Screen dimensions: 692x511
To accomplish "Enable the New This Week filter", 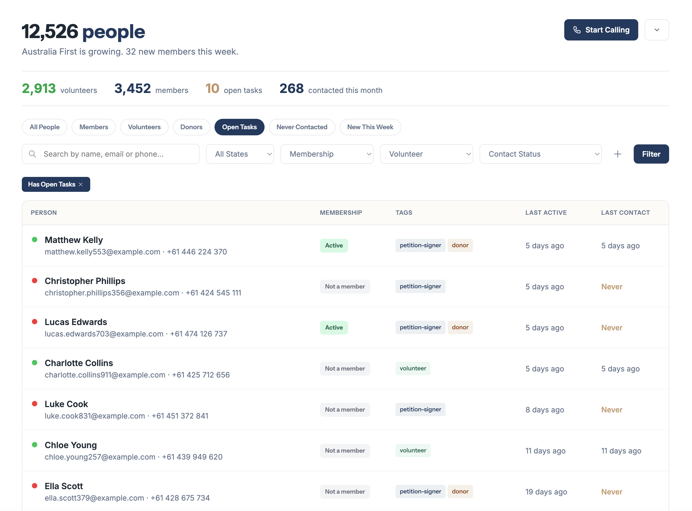I will click(x=370, y=127).
